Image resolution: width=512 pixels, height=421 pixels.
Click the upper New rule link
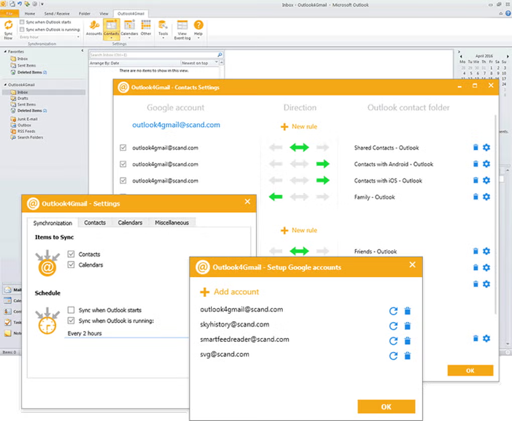[x=299, y=127]
